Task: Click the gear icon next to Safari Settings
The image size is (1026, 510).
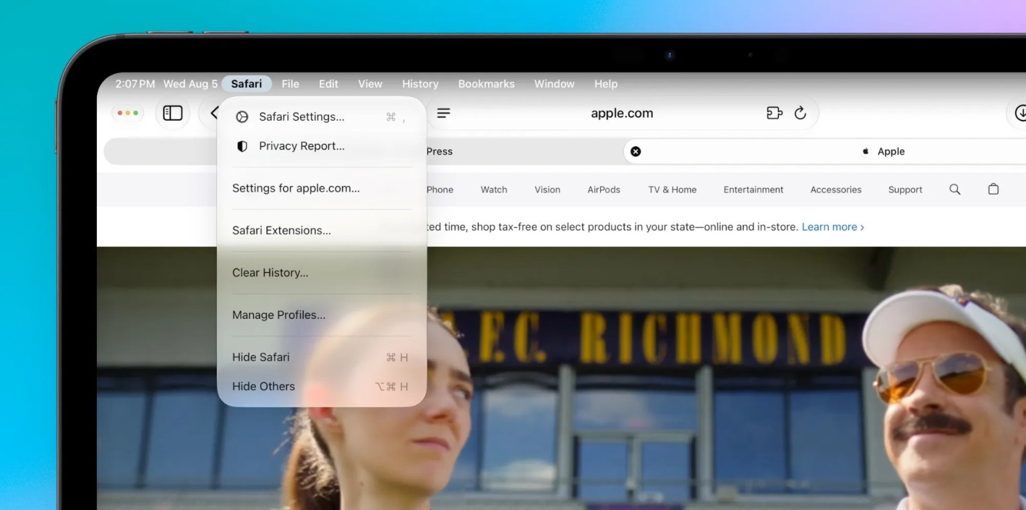Action: [242, 117]
